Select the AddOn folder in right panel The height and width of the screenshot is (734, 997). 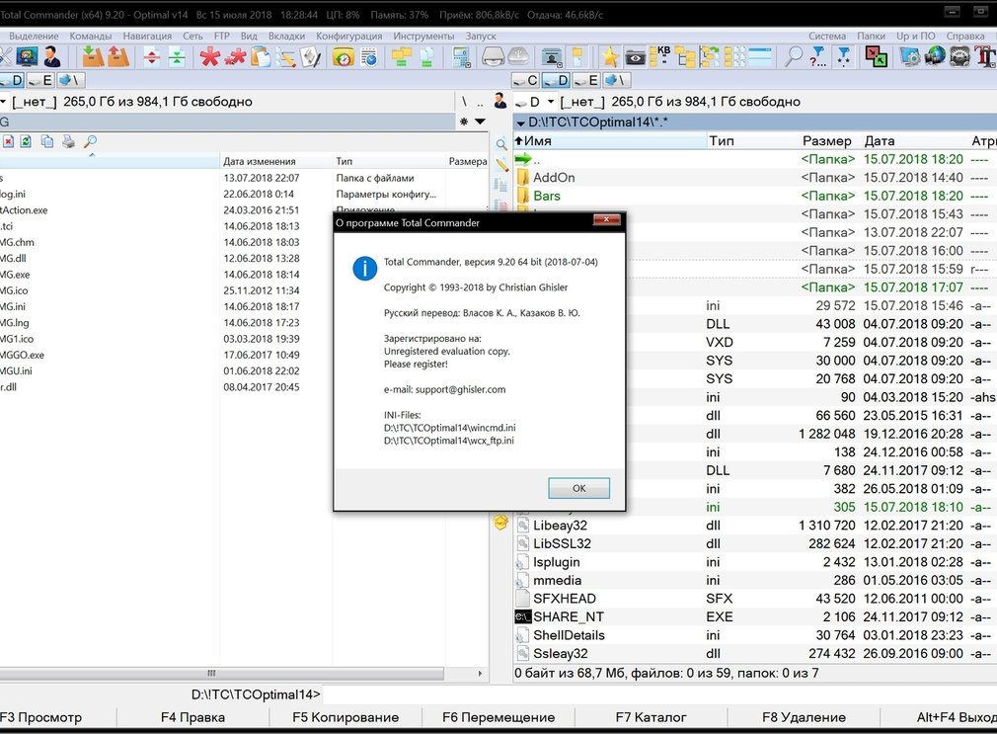click(753, 178)
